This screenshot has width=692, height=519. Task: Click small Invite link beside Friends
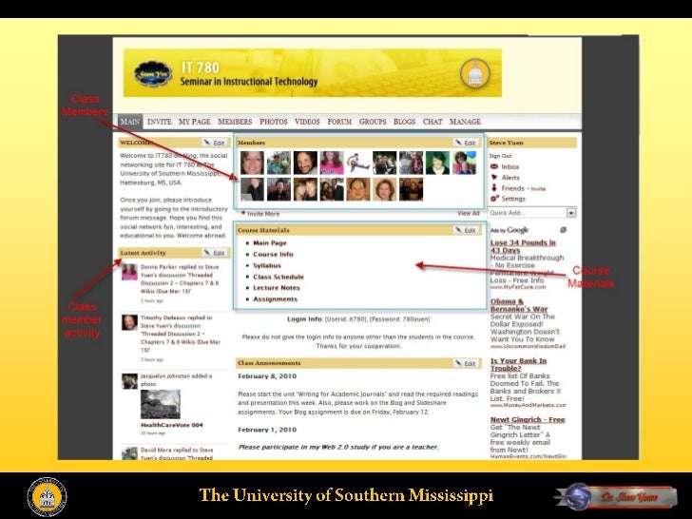[x=538, y=189]
